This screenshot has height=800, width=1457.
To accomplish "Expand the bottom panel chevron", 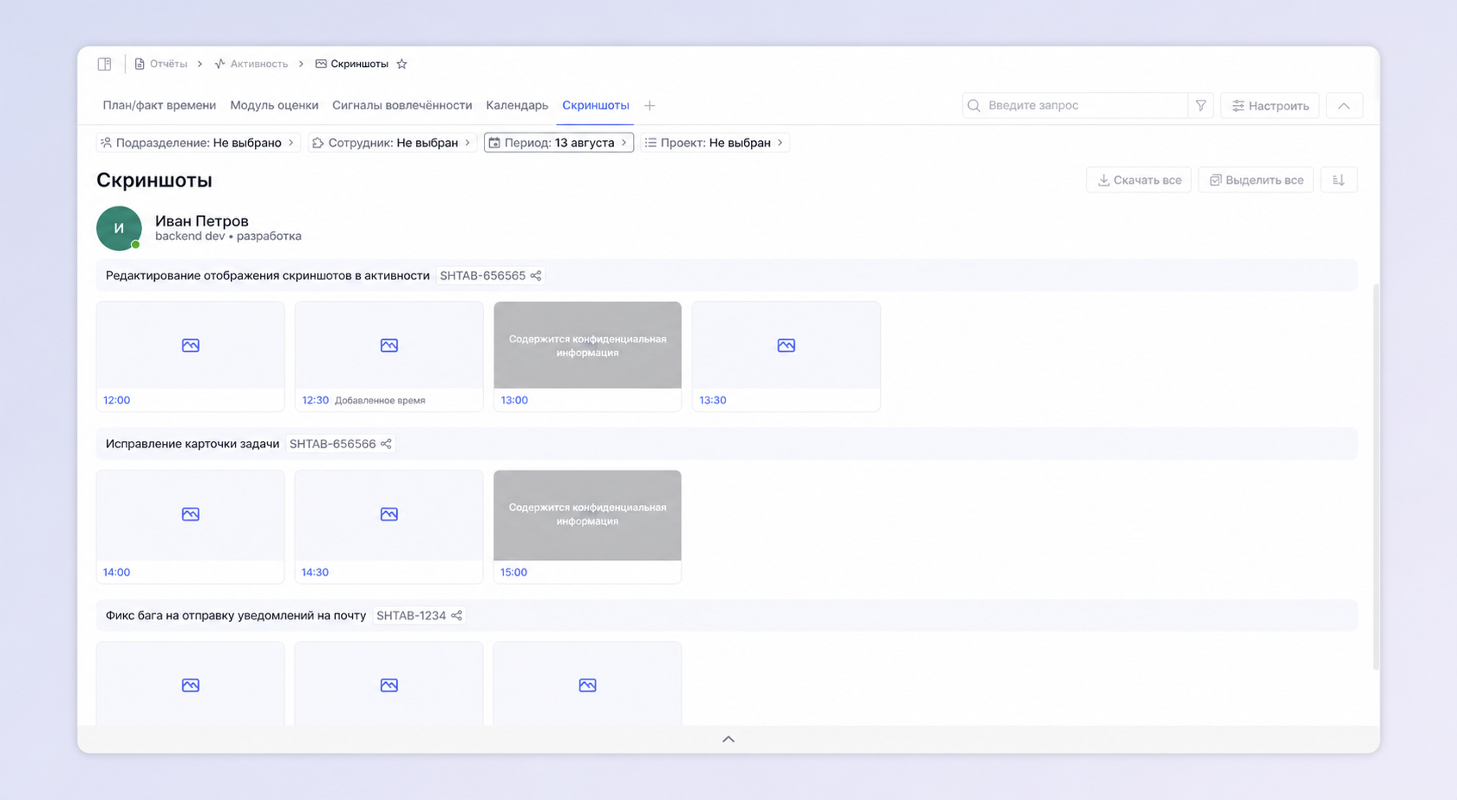I will pyautogui.click(x=728, y=739).
